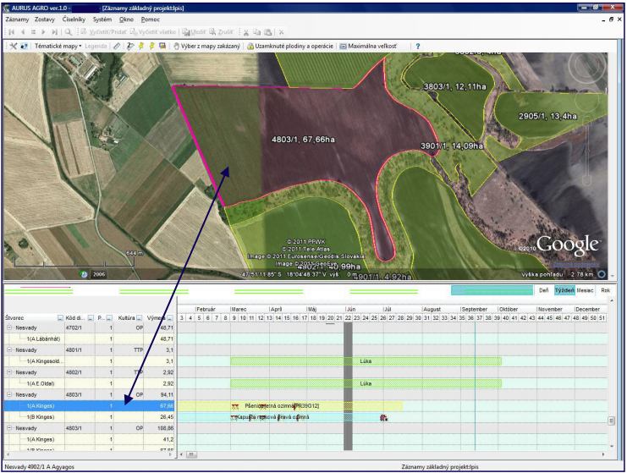Click the Google Earth compass navigation ring

[x=586, y=66]
